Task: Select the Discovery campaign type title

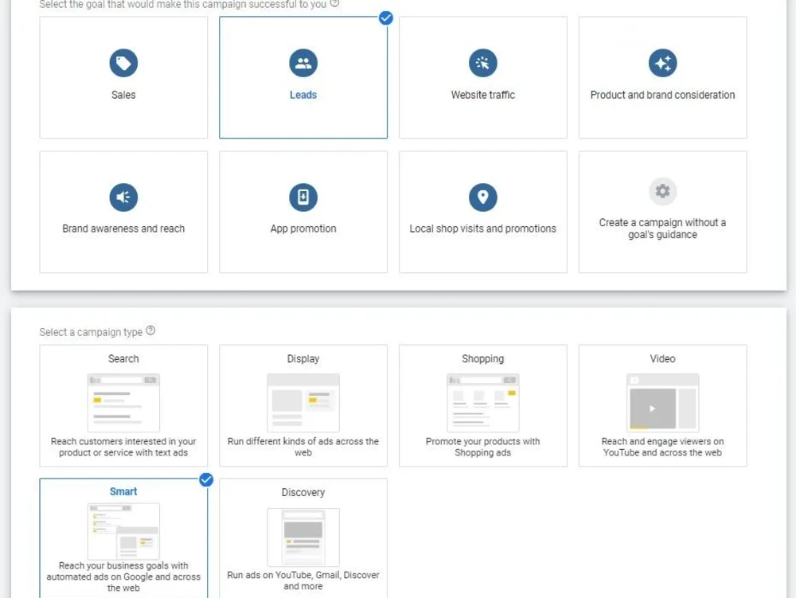Action: pos(303,492)
